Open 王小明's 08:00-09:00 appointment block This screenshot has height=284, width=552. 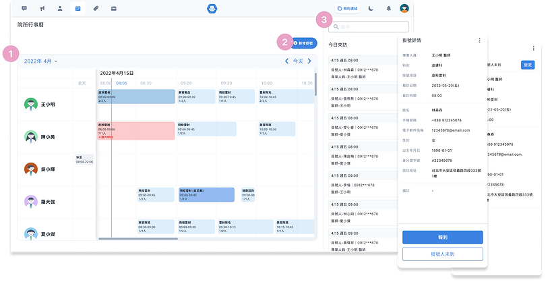136,96
